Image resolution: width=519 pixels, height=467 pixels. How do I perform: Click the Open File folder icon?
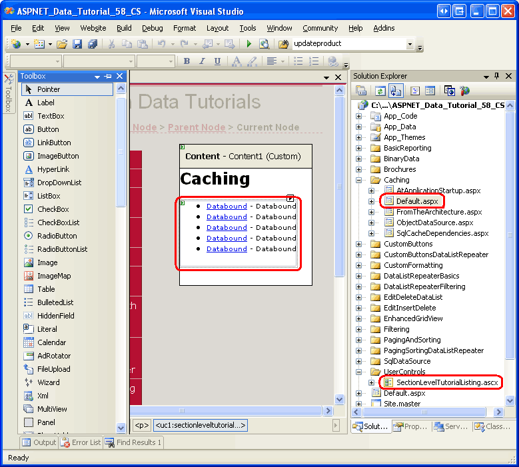click(x=62, y=44)
